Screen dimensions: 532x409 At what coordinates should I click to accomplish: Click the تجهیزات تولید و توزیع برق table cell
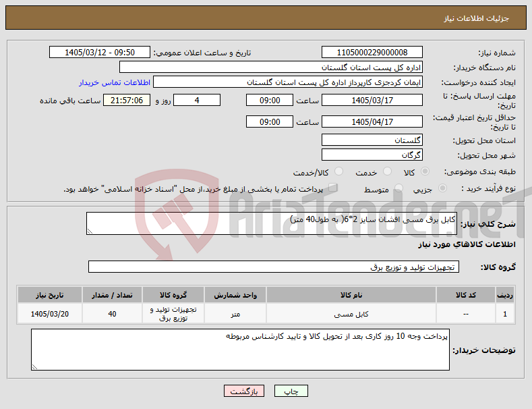173,314
